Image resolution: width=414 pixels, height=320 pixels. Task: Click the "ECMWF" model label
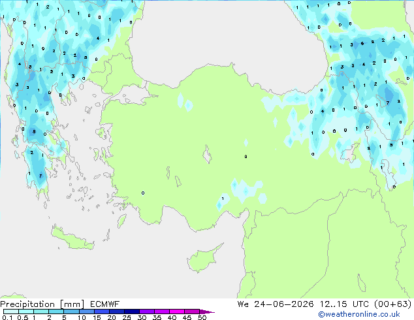(105, 304)
